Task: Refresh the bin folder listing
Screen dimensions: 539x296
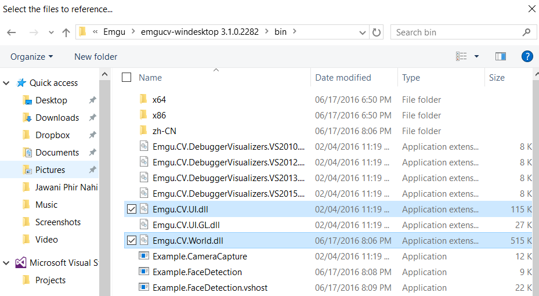Action: [377, 33]
